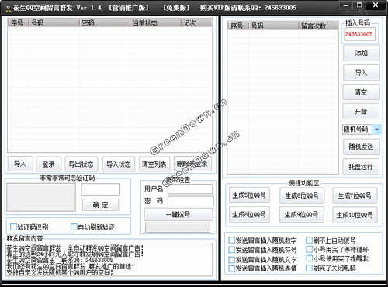
Task: Enable 验证码识别 checkbox
Action: click(13, 226)
